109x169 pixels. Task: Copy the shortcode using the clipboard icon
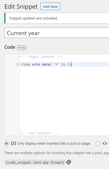point(69,162)
